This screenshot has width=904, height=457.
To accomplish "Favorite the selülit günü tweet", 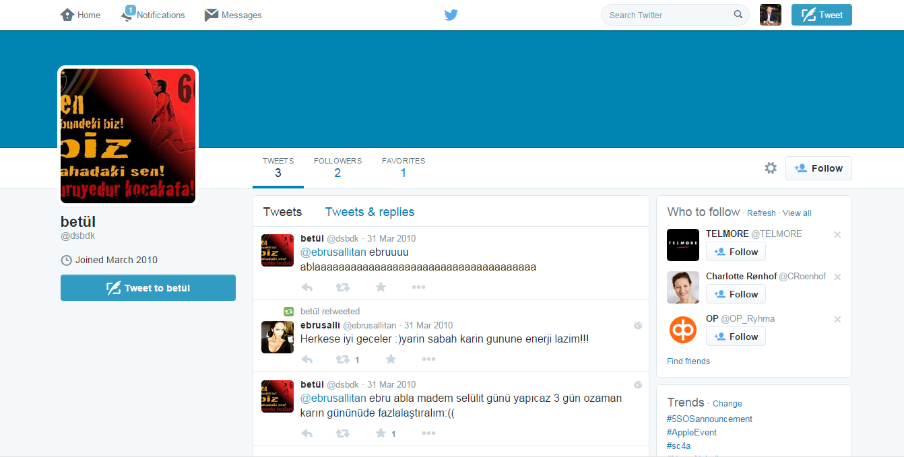I will [381, 433].
